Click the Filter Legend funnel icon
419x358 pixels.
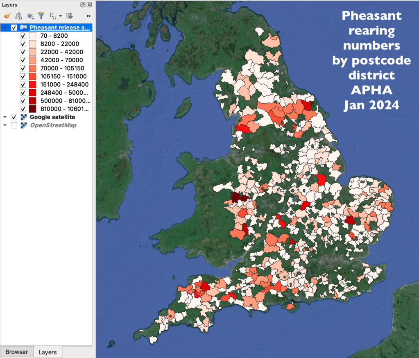[x=41, y=16]
